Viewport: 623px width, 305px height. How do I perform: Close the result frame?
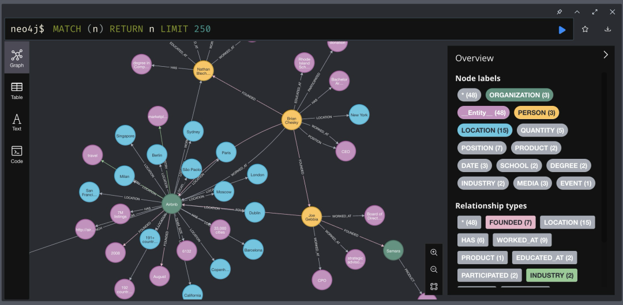tap(612, 12)
